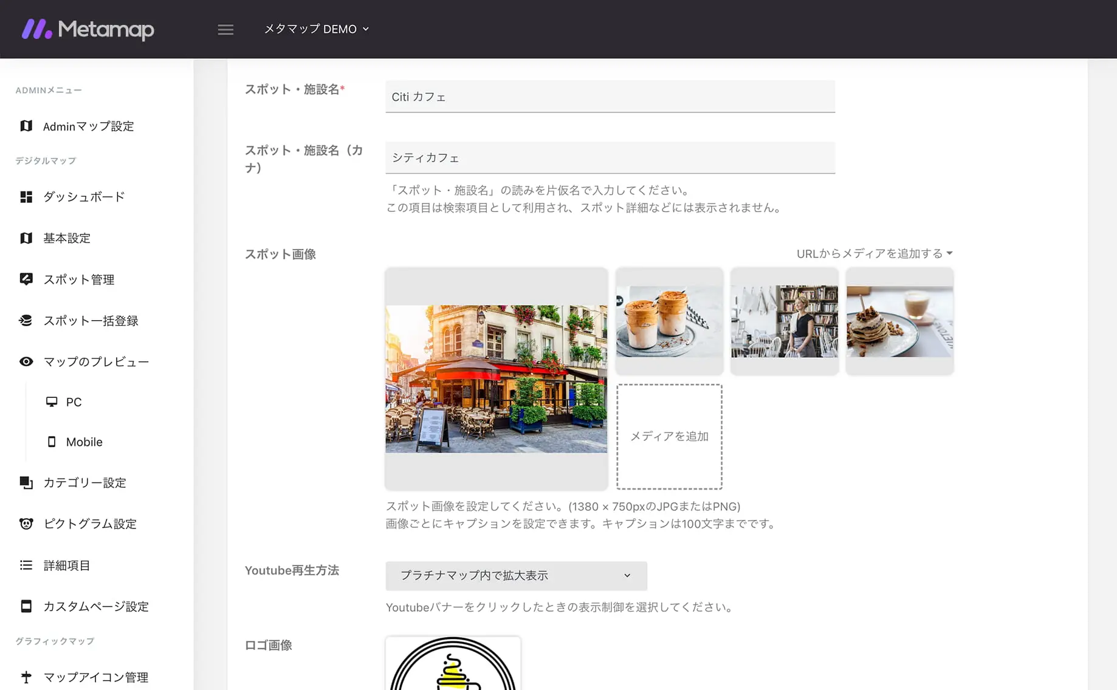Go to ダッシュボード
This screenshot has height=690, width=1117.
(84, 197)
